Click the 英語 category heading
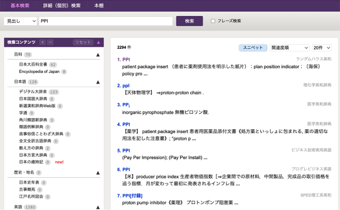This screenshot has width=340, height=210. (x=18, y=207)
